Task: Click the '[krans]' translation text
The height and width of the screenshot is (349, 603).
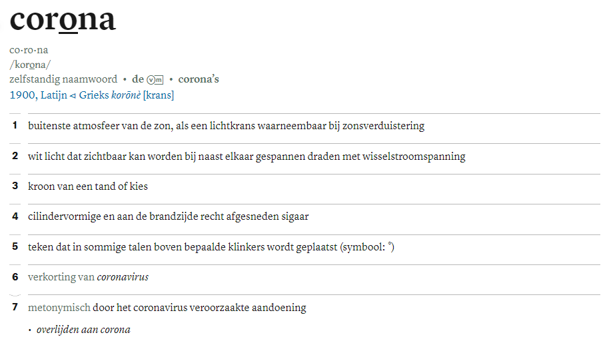Action: point(159,95)
